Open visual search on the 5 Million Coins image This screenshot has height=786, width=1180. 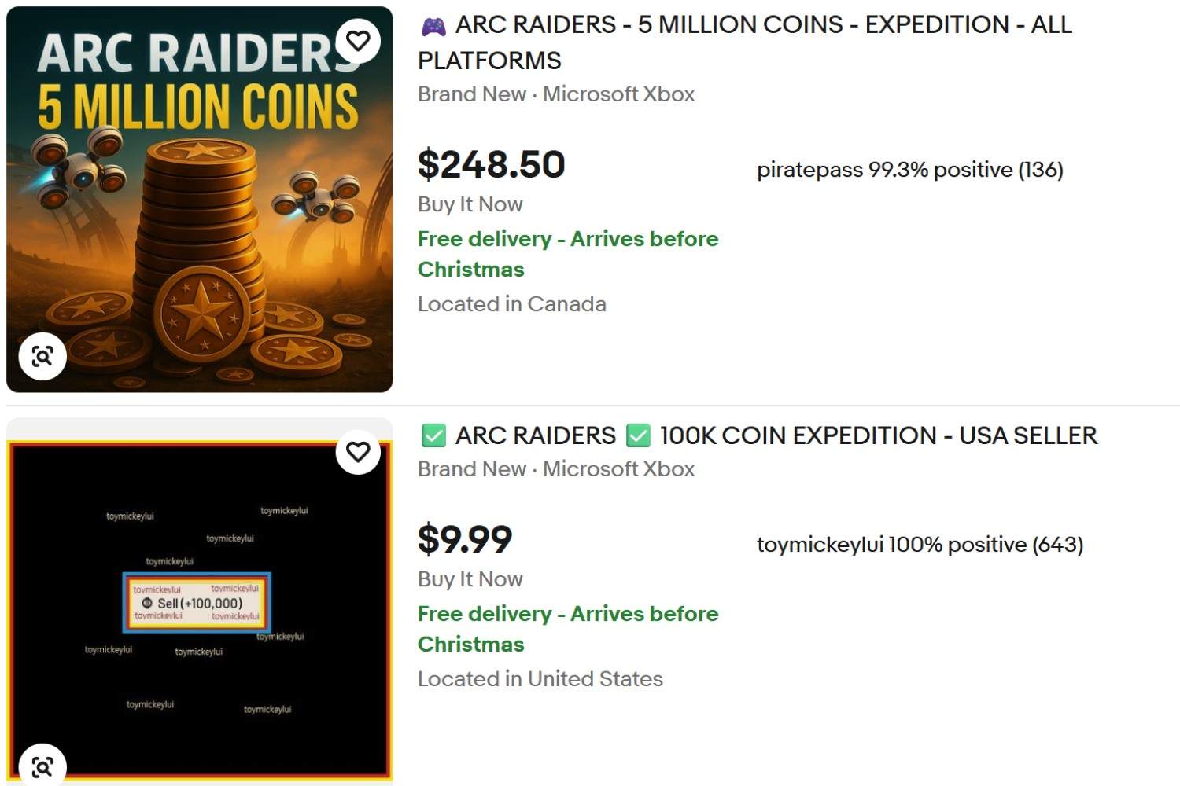pos(42,355)
